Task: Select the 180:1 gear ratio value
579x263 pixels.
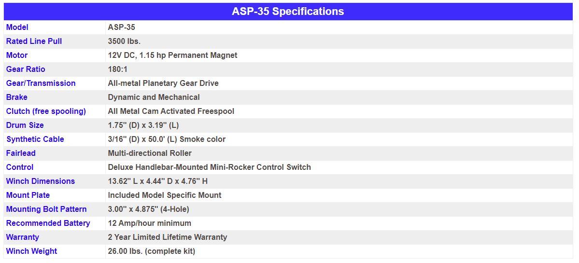Action: tap(117, 69)
